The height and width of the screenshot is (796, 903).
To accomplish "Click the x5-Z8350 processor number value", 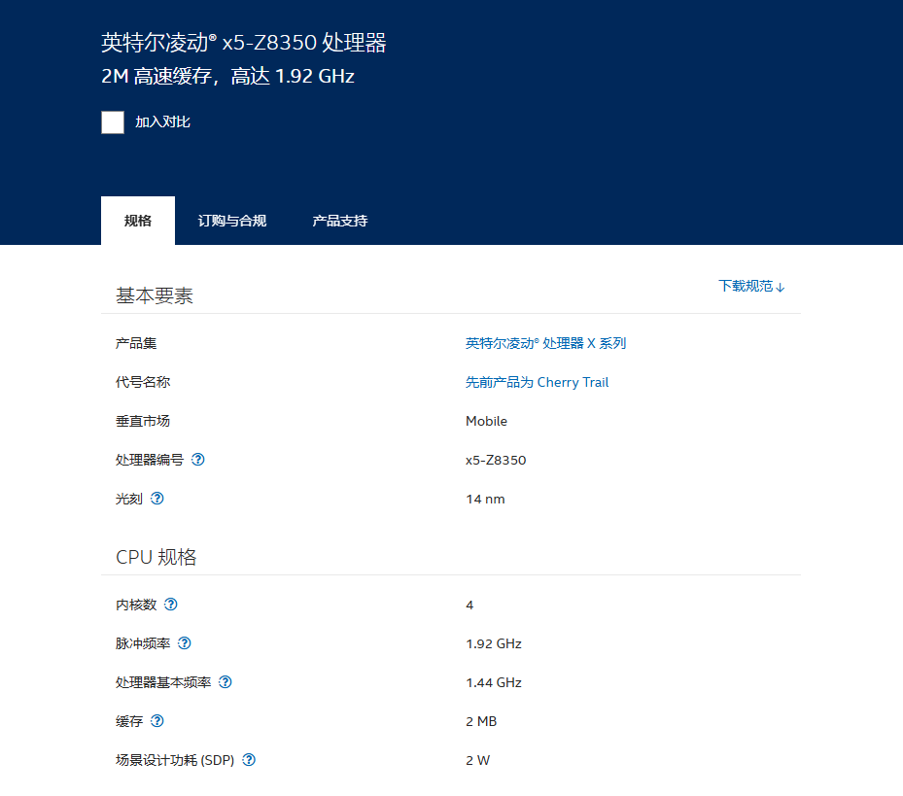I will (x=496, y=461).
